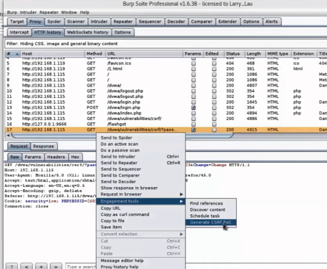Screen dimensions: 327x269
Task: Toggle Edited checkbox for row 6 1.html
Action: coord(214,69)
